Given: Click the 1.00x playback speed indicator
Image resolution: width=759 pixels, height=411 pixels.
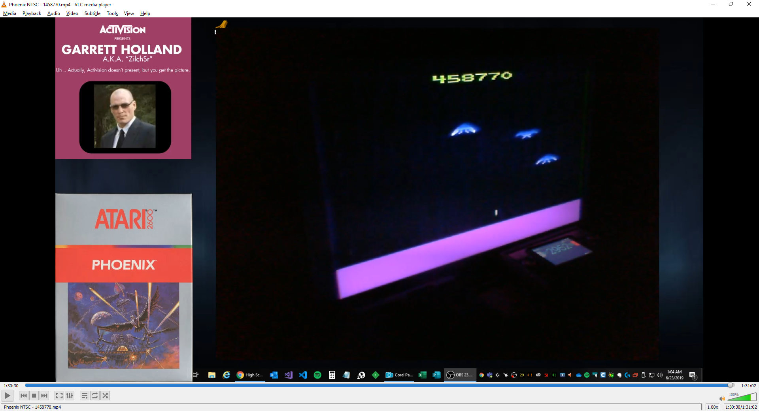Looking at the screenshot, I should point(712,407).
